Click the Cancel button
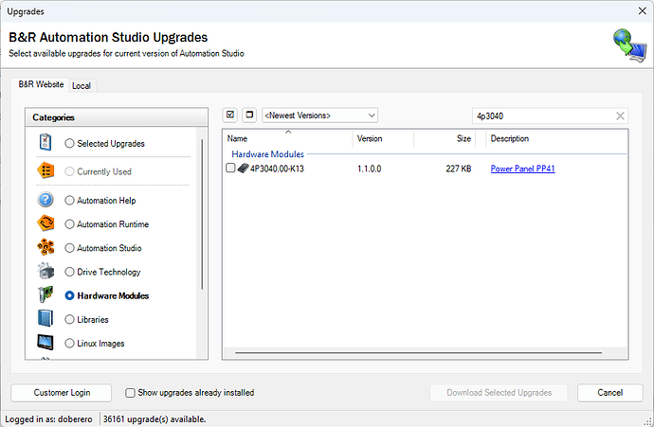 point(610,393)
